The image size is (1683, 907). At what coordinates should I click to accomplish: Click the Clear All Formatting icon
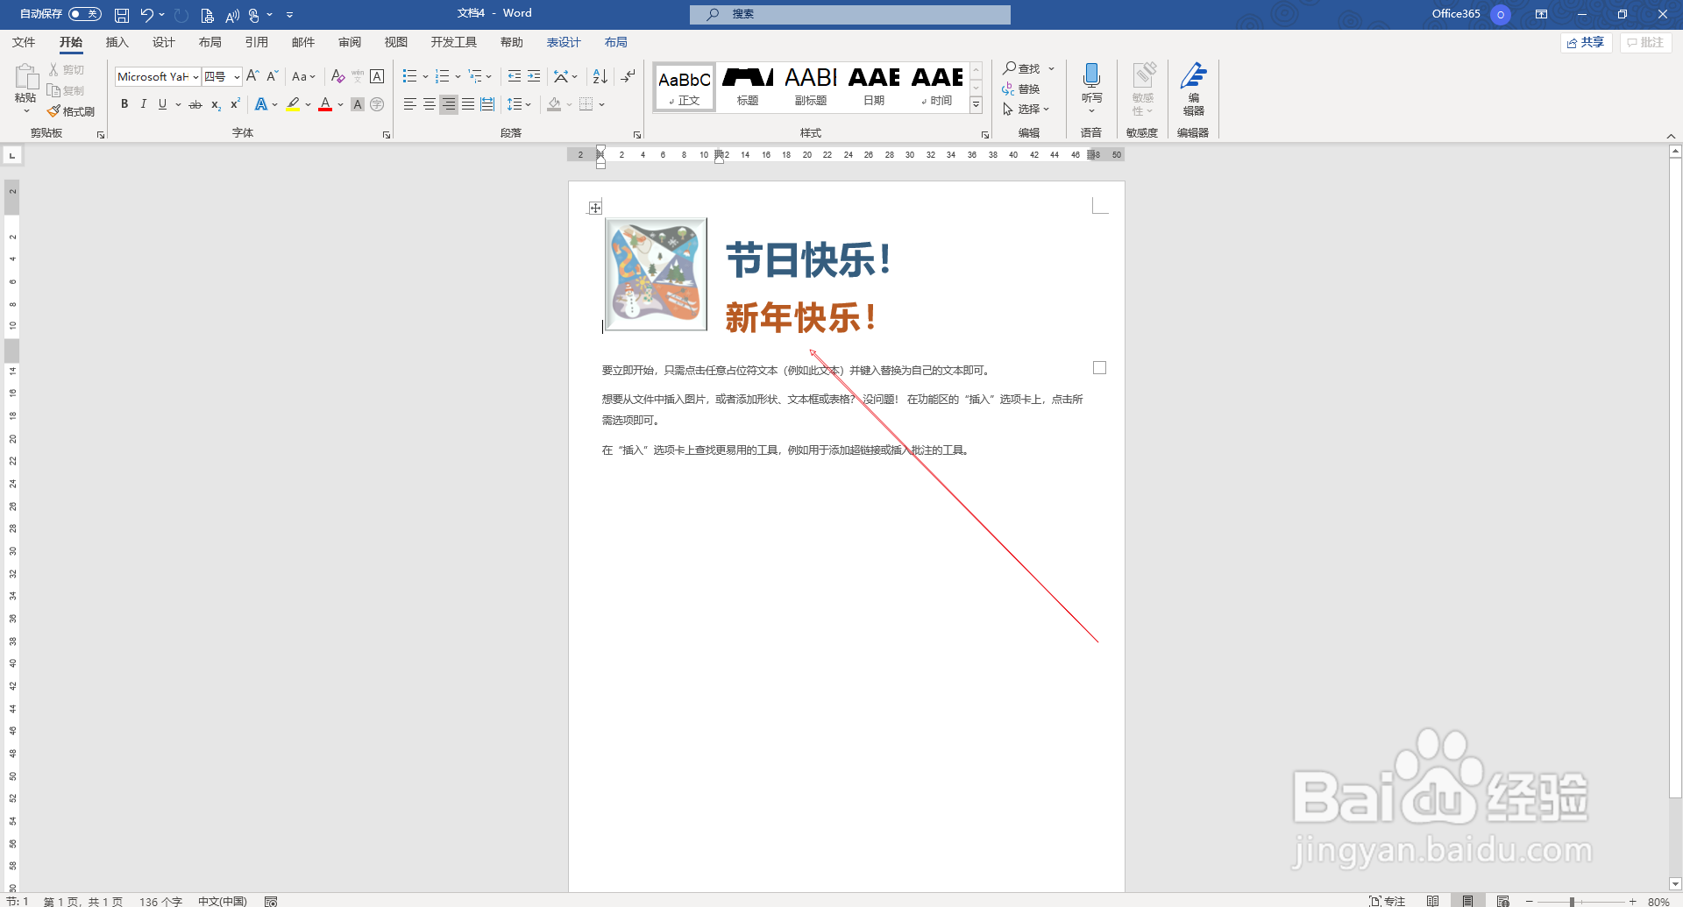point(338,76)
